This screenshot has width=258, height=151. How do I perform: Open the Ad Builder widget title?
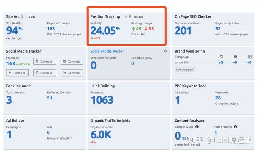point(15,121)
